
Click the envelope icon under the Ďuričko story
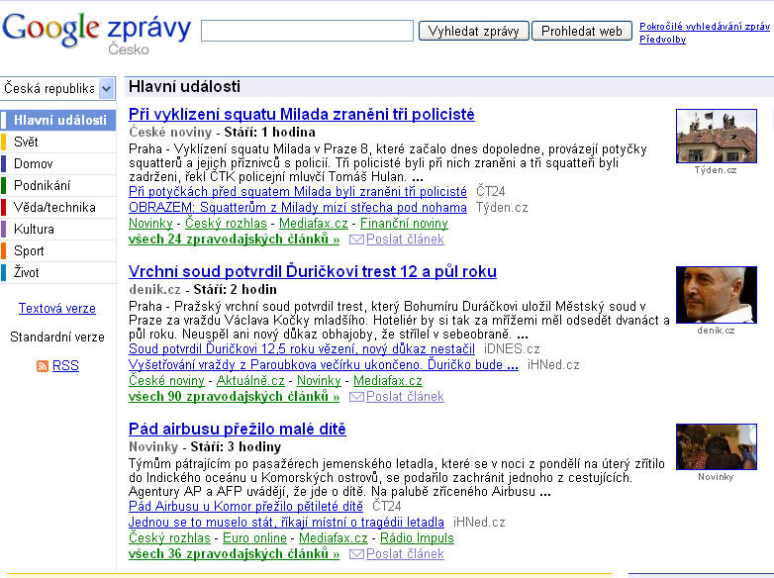(x=356, y=397)
